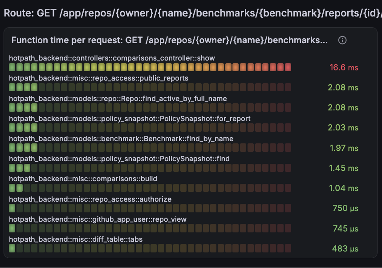Click misc::comparisons::build label
The width and height of the screenshot is (382, 268).
83,179
